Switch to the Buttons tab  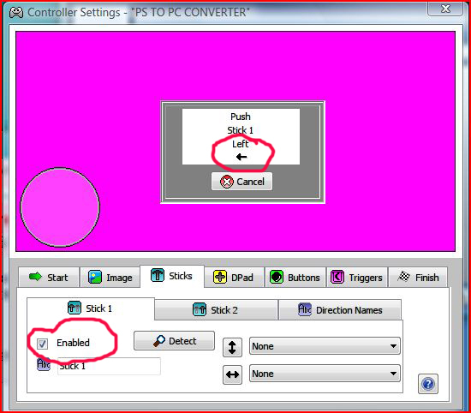[295, 277]
